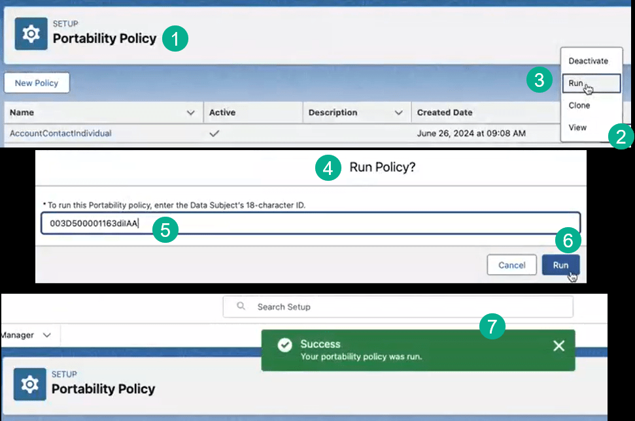Viewport: 635px width, 421px height.
Task: Click the gear icon beside the top Portability Policy title
Action: tap(30, 36)
